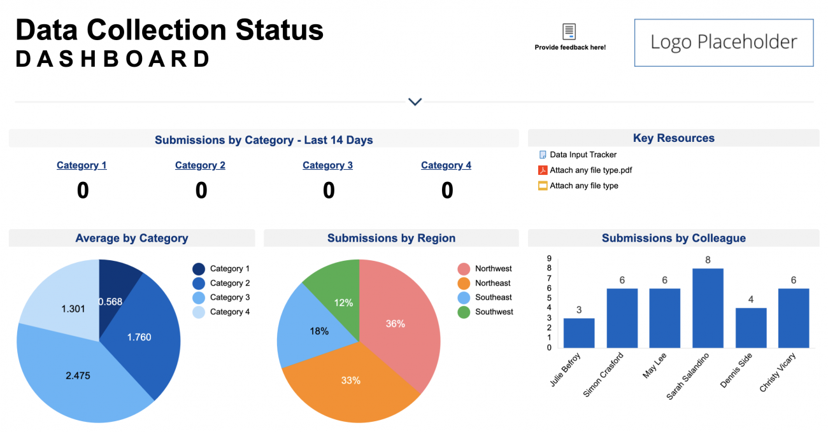Collapse the Key Resources section header
Image resolution: width=828 pixels, height=432 pixels.
click(673, 137)
